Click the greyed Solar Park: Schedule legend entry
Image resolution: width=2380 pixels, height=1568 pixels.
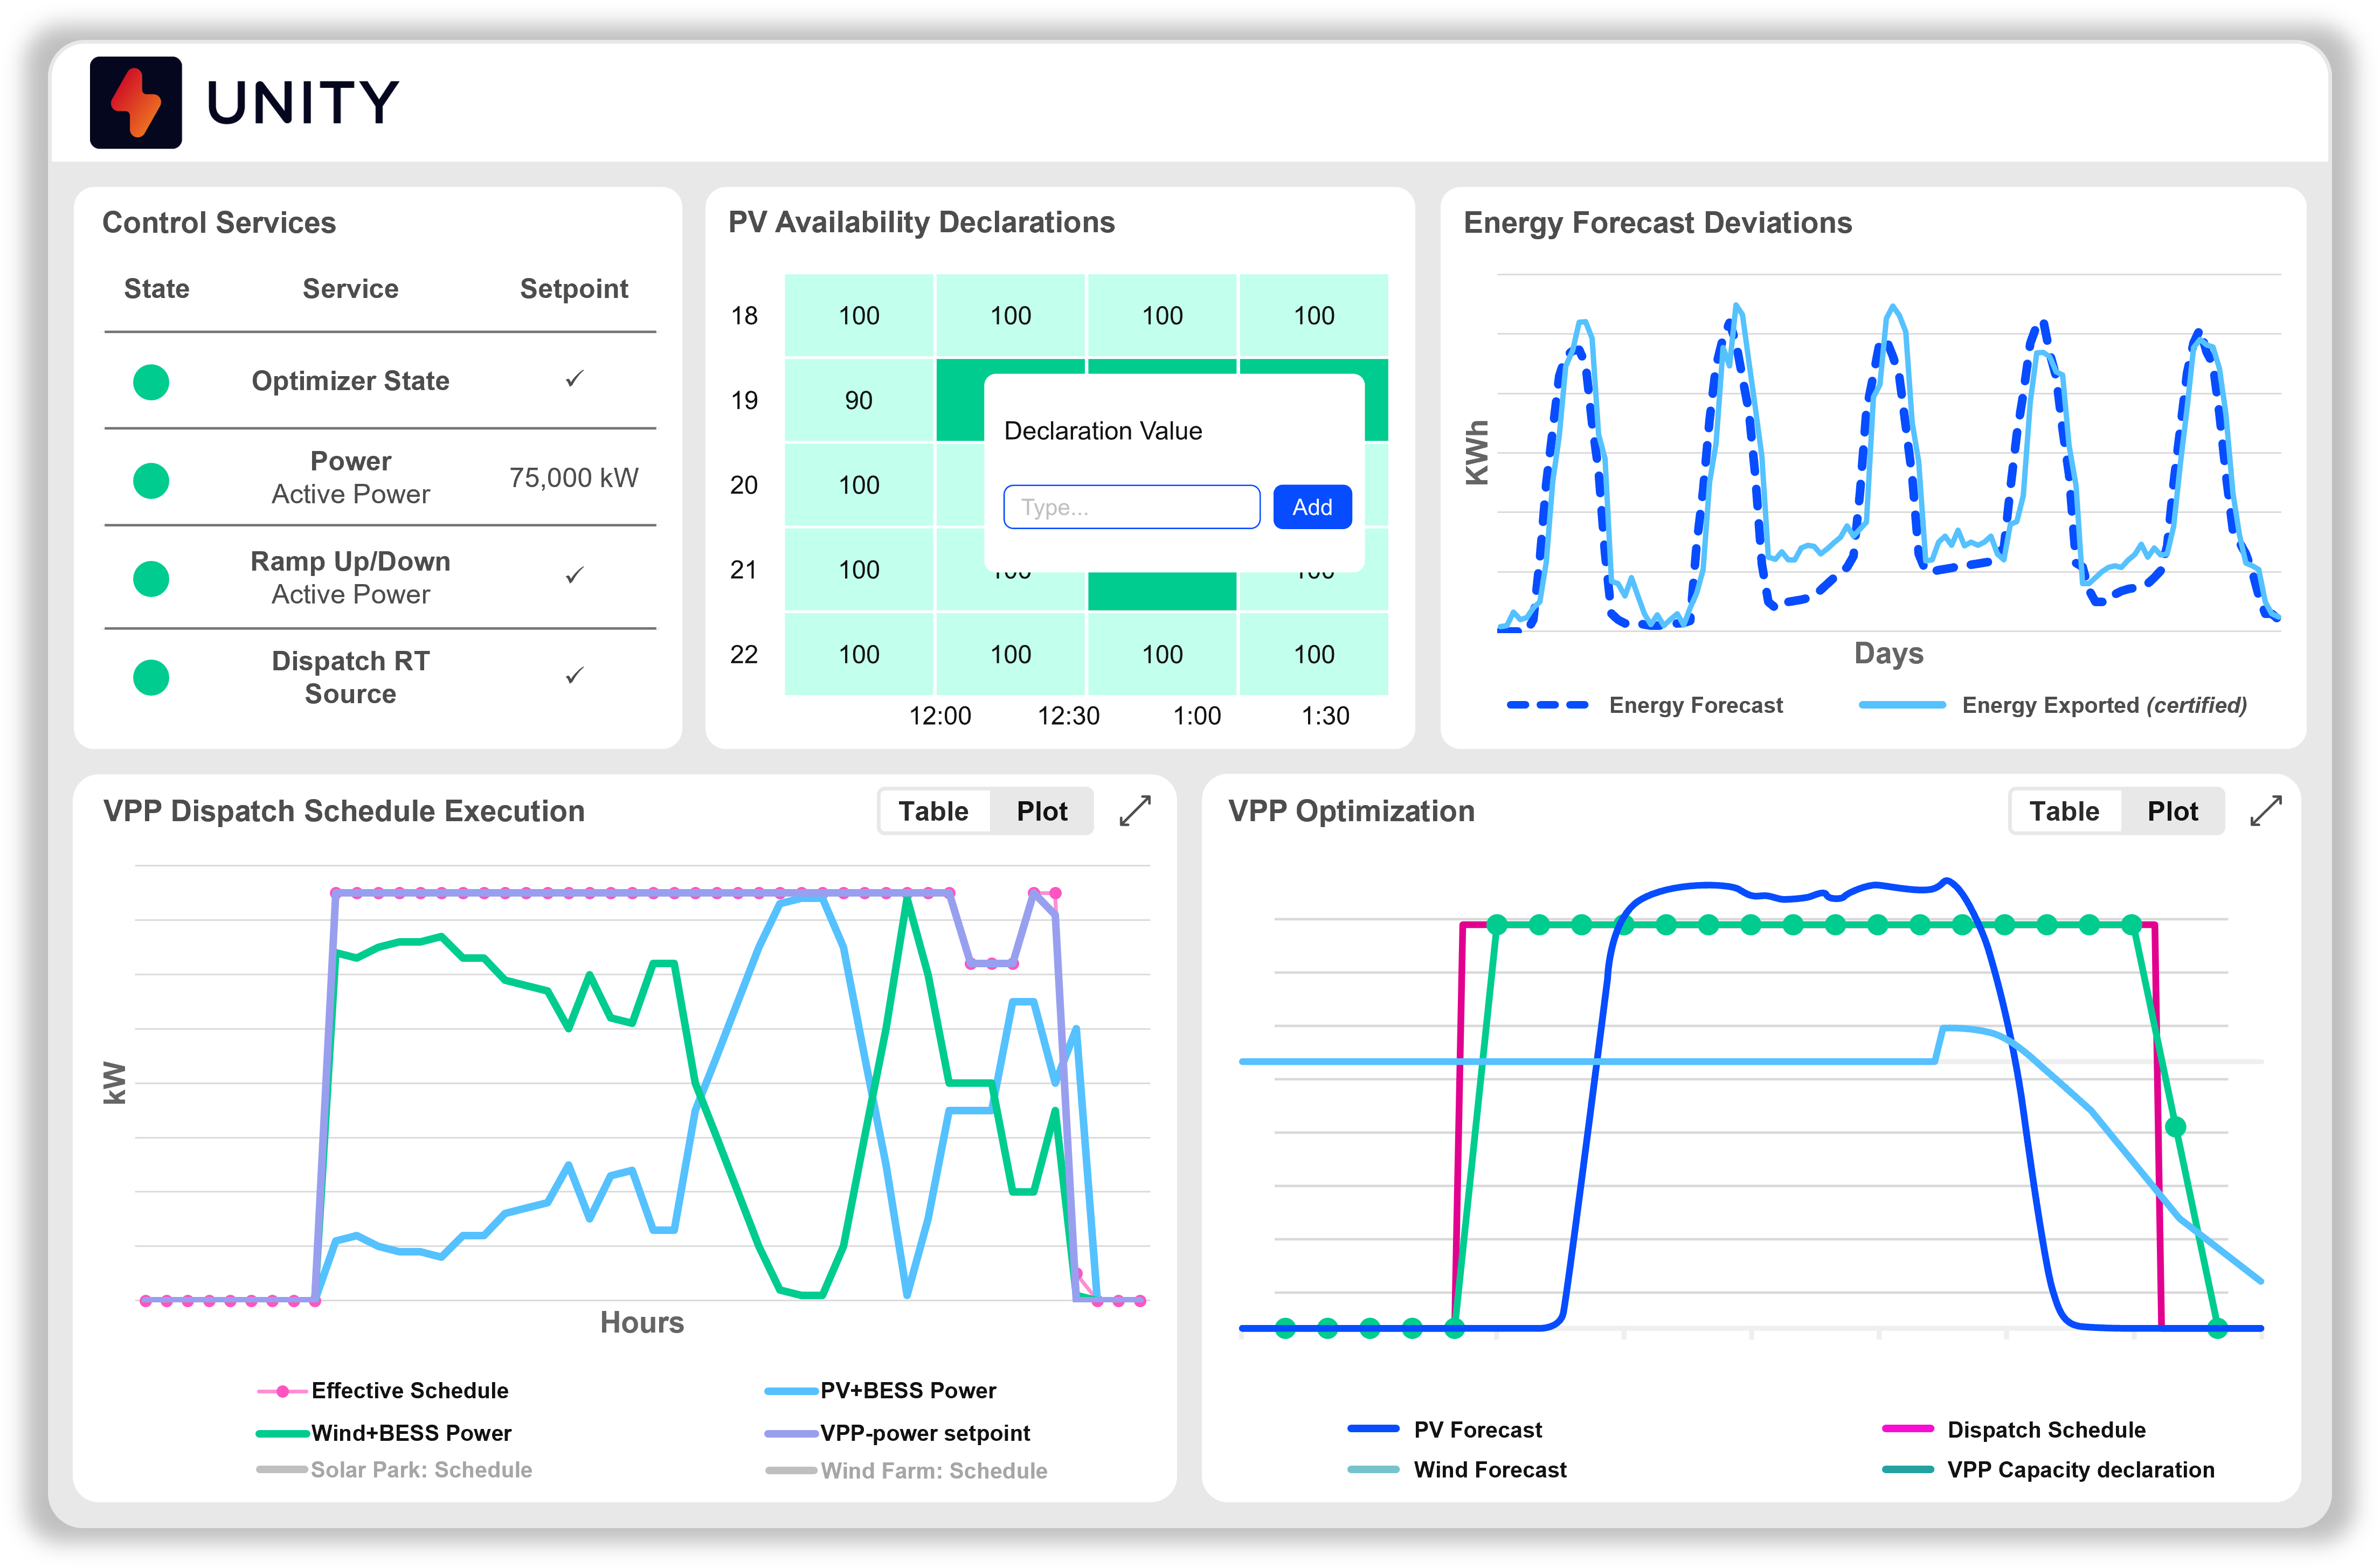pos(395,1470)
